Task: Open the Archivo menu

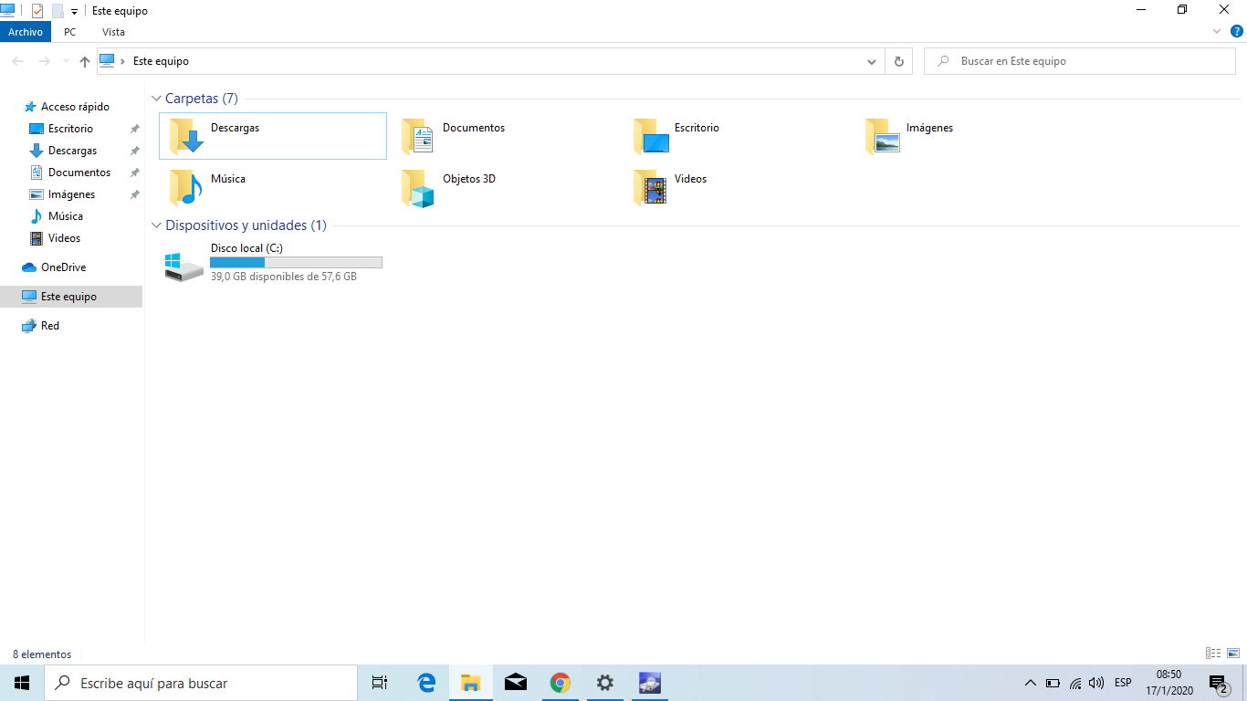Action: 26,32
